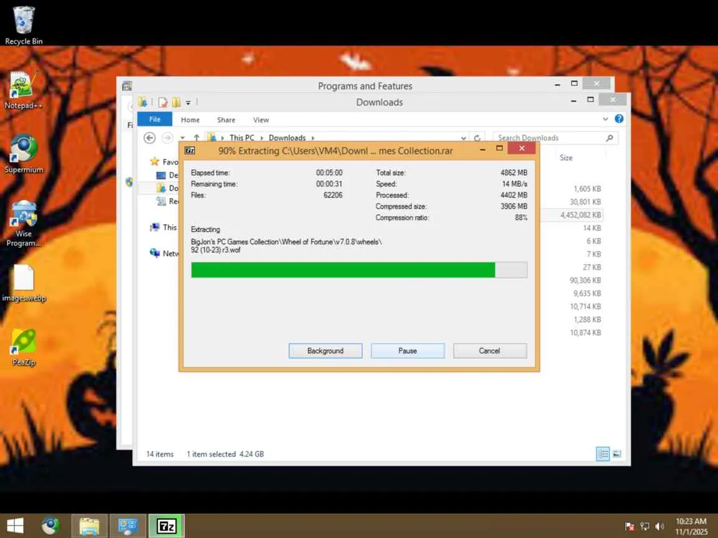Sort by the Size column header

click(566, 158)
